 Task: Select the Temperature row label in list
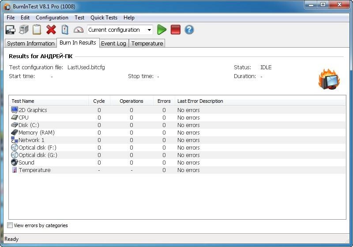coord(35,170)
